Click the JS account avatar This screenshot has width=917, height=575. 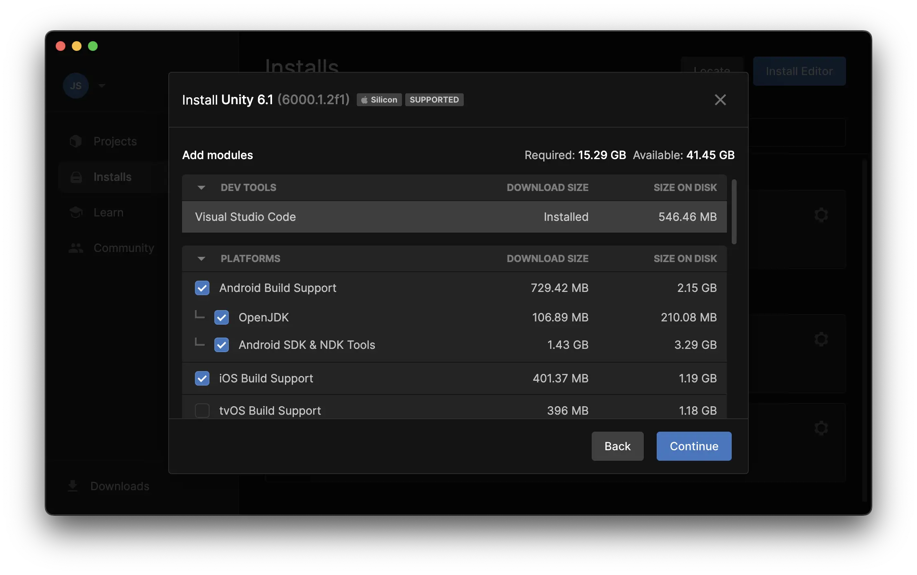(76, 86)
